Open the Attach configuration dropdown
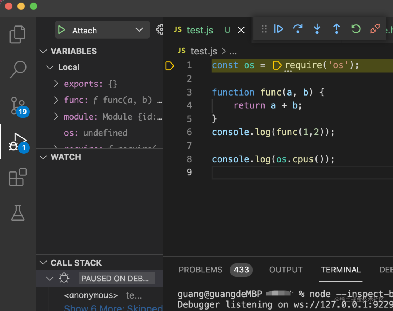The image size is (393, 311). pyautogui.click(x=102, y=30)
